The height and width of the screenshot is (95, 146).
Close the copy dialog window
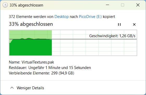click(138, 5)
